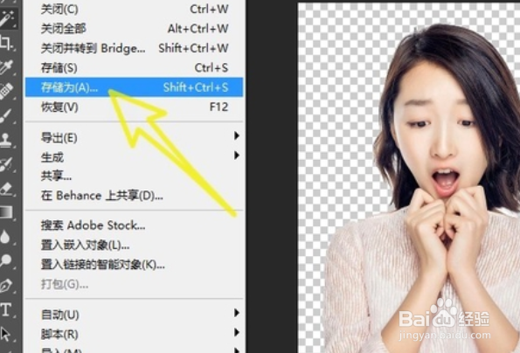The image size is (520, 353).
Task: Open the 脚本(R) menu entry
Action: coord(135,334)
